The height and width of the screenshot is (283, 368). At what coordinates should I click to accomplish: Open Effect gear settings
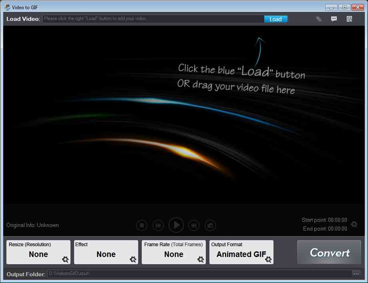[133, 259]
